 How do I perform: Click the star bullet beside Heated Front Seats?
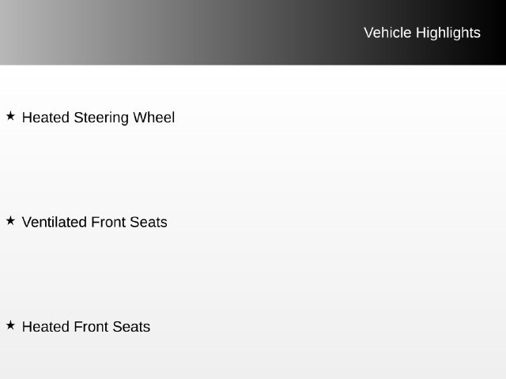pyautogui.click(x=10, y=325)
